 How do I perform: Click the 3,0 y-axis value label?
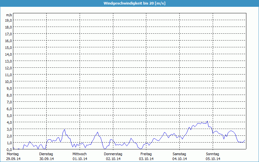(x=9, y=129)
